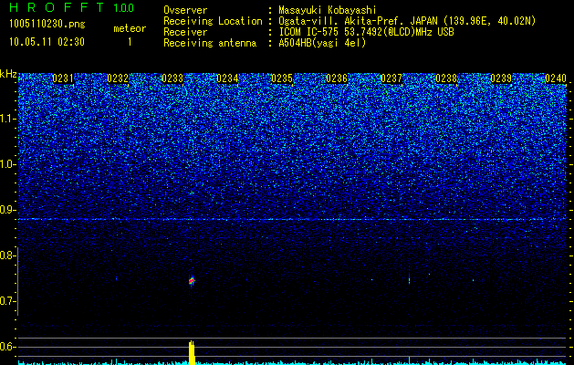Viewport: 574px width, 365px height.
Task: Click the 'meteor' count label
Action: point(130,28)
